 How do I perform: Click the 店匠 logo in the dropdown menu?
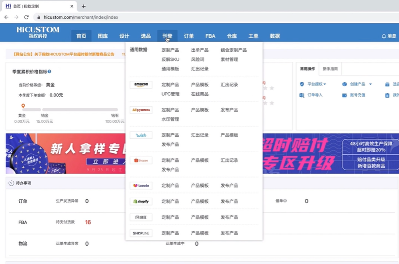click(x=141, y=217)
